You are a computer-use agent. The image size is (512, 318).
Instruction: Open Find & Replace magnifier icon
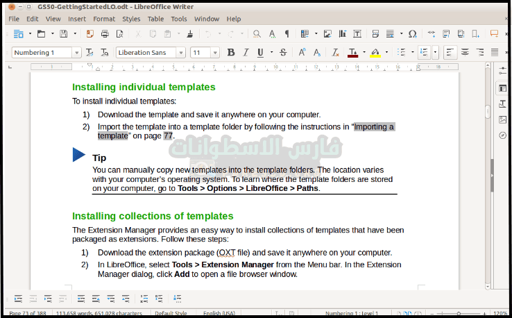(x=257, y=33)
